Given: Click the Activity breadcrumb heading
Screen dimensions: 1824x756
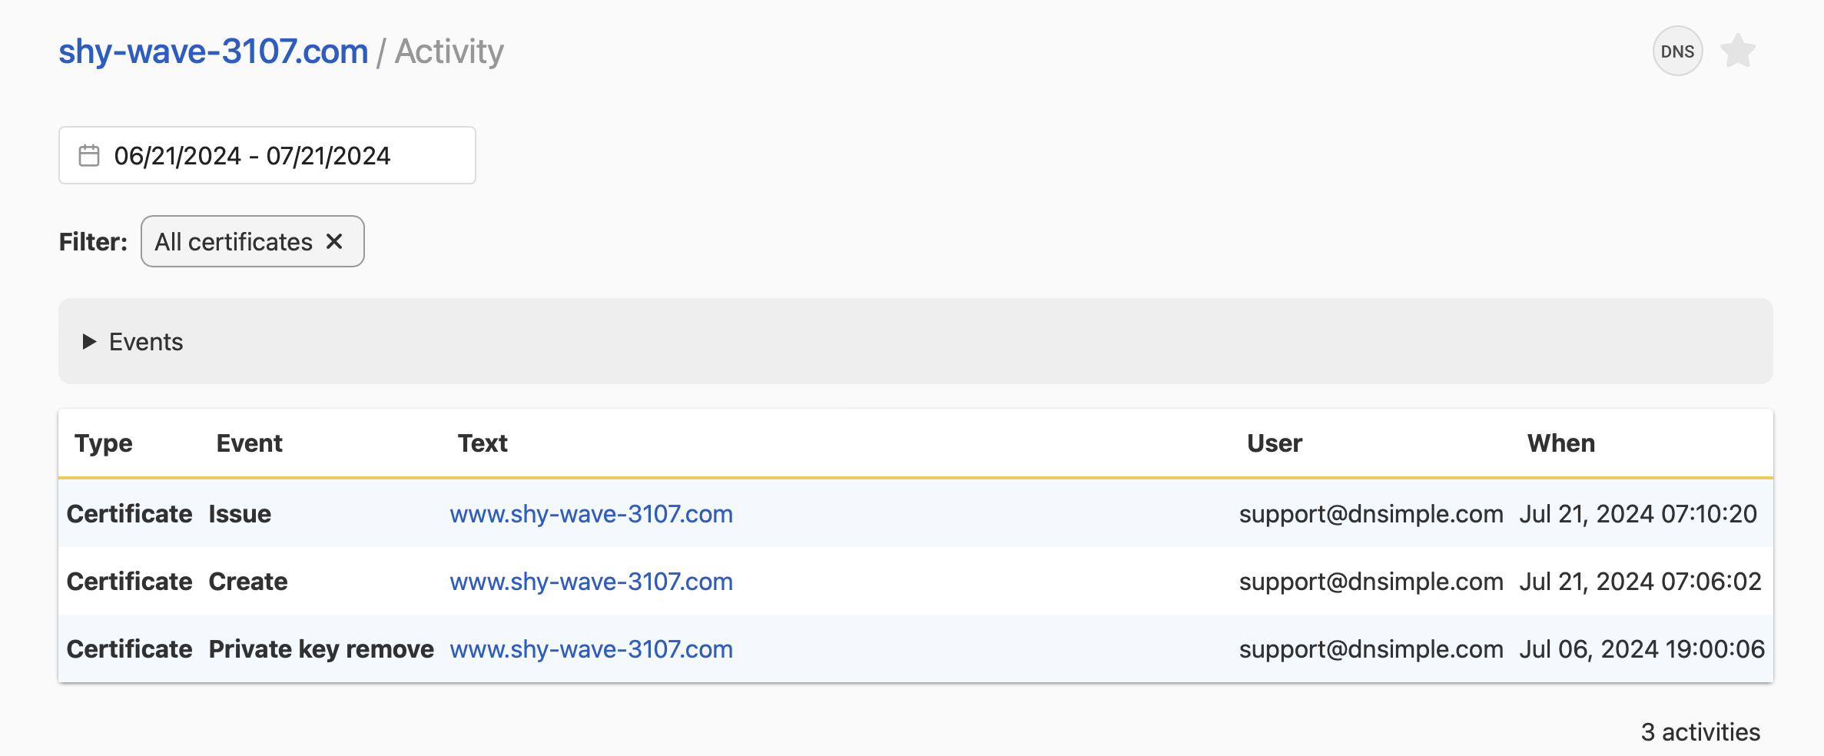Looking at the screenshot, I should click(x=449, y=51).
